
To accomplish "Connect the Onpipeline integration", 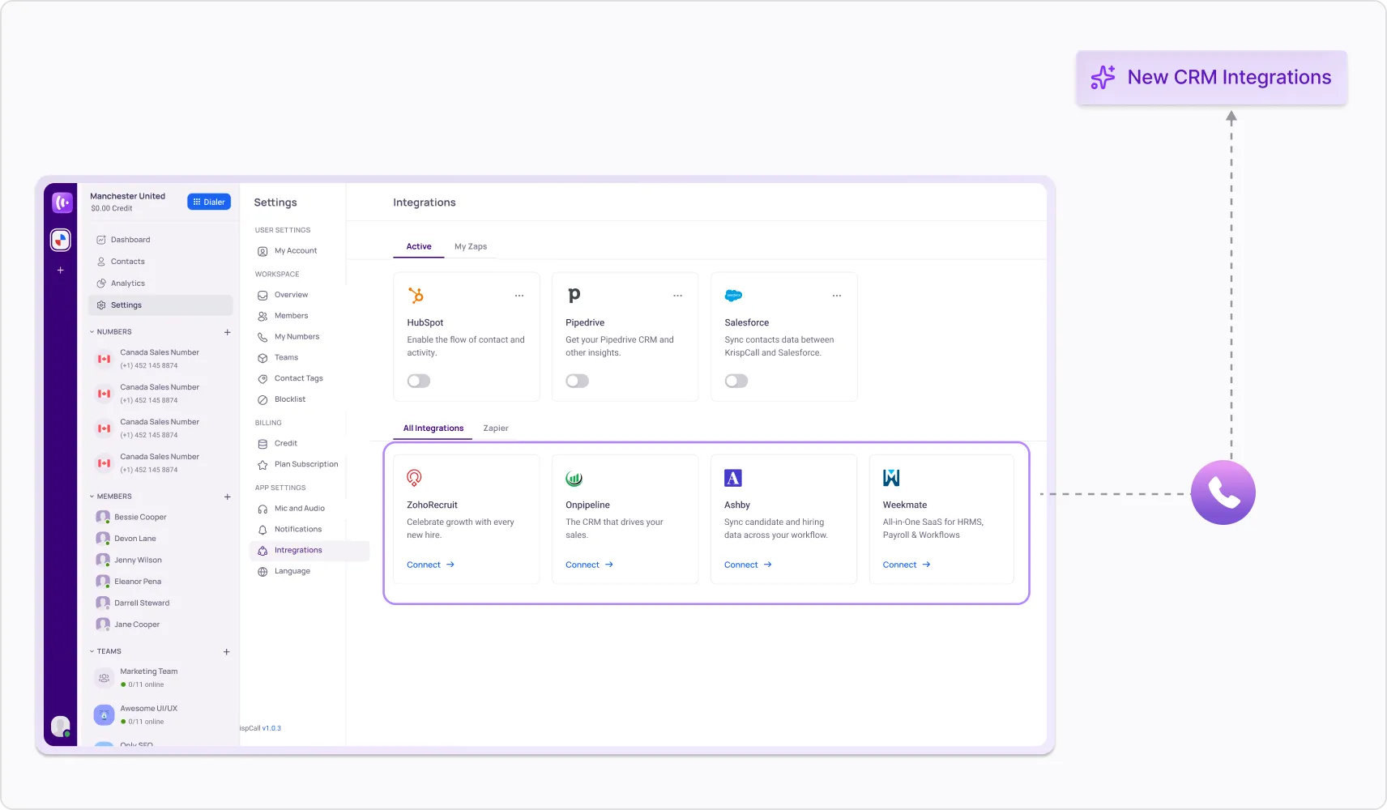I will click(590, 565).
